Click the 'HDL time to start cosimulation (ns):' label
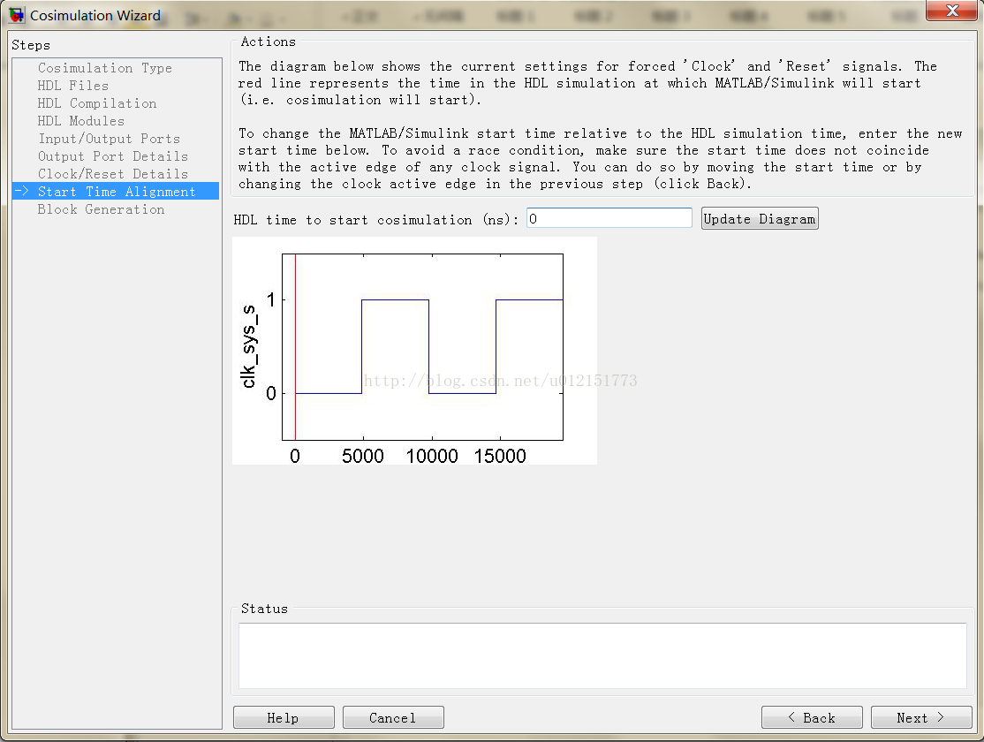 (x=376, y=220)
